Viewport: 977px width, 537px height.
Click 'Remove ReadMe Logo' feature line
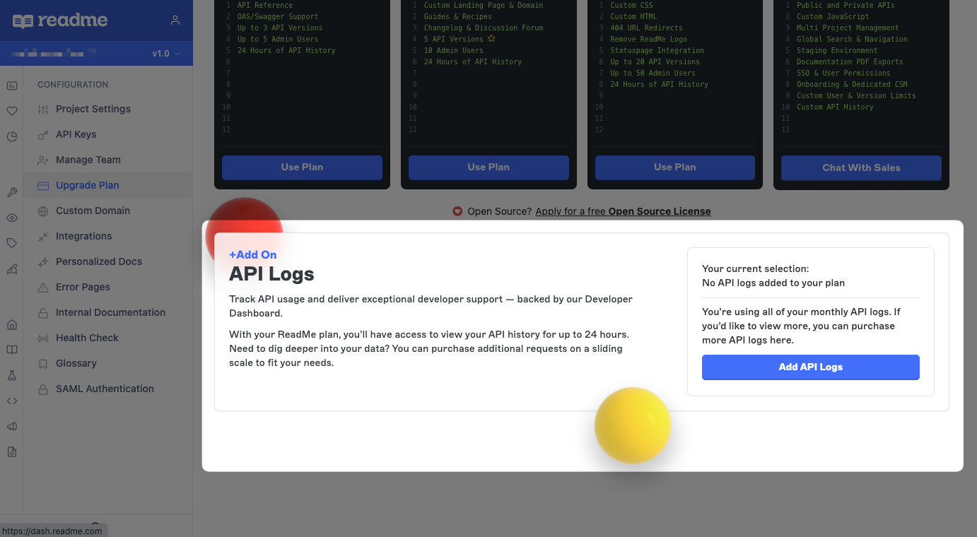(x=649, y=39)
